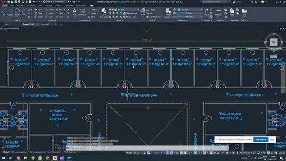Image resolution: width=286 pixels, height=161 pixels.
Task: Toggle Selection Cycling in status bar
Action: click(185, 153)
